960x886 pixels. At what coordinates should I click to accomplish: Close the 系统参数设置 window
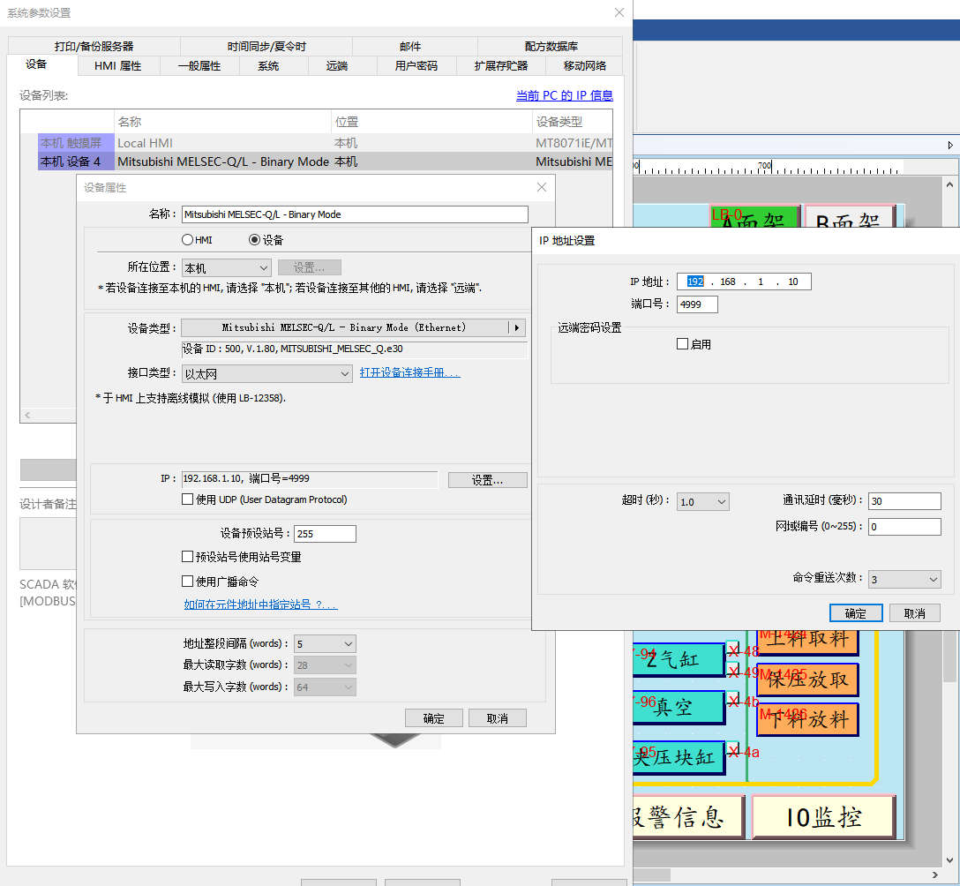[x=619, y=12]
